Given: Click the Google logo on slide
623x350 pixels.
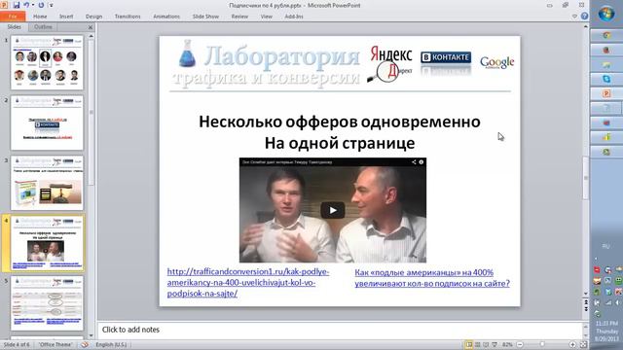Looking at the screenshot, I should pyautogui.click(x=496, y=62).
